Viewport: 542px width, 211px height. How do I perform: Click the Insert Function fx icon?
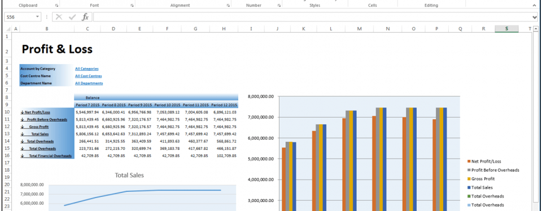(x=85, y=17)
